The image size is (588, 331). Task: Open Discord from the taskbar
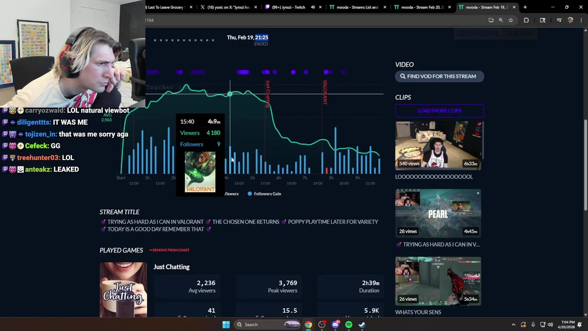(x=335, y=325)
